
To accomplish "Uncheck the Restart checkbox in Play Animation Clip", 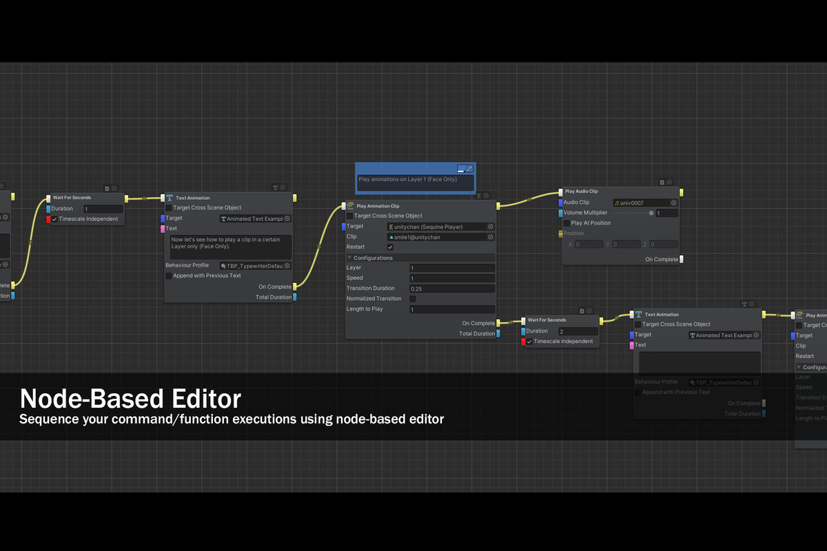I will coord(390,247).
